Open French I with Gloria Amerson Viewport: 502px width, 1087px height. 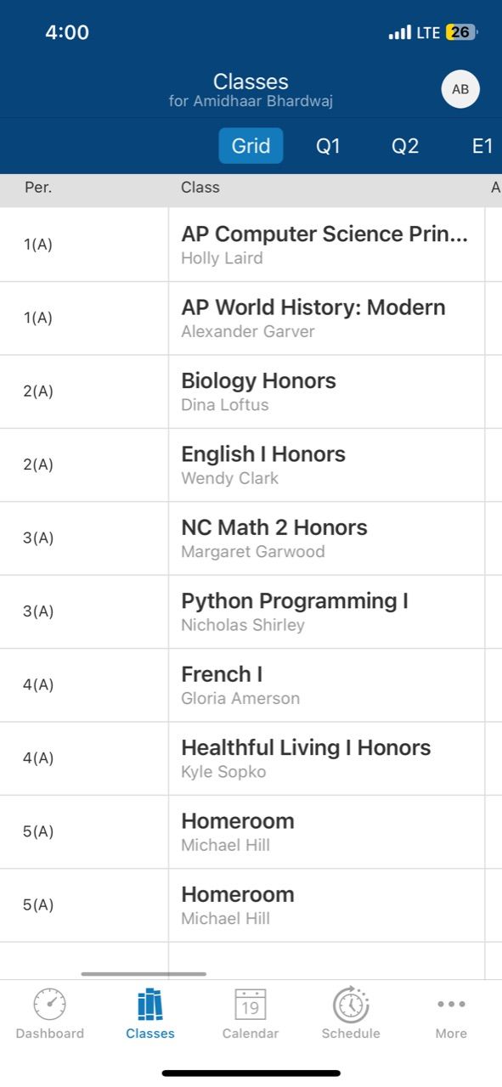tap(327, 685)
